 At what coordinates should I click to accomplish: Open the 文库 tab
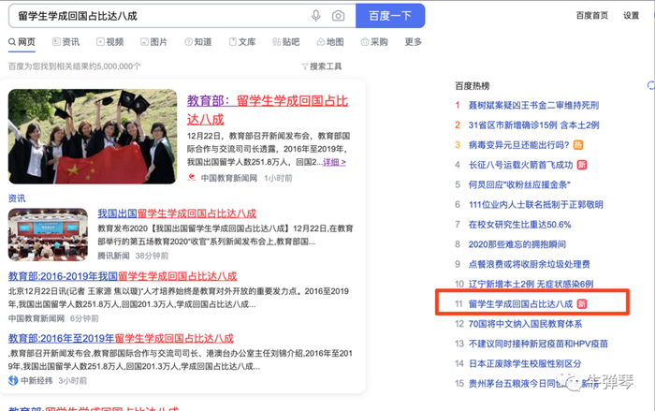[242, 42]
